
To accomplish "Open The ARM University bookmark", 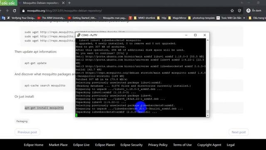I will click(51, 18).
